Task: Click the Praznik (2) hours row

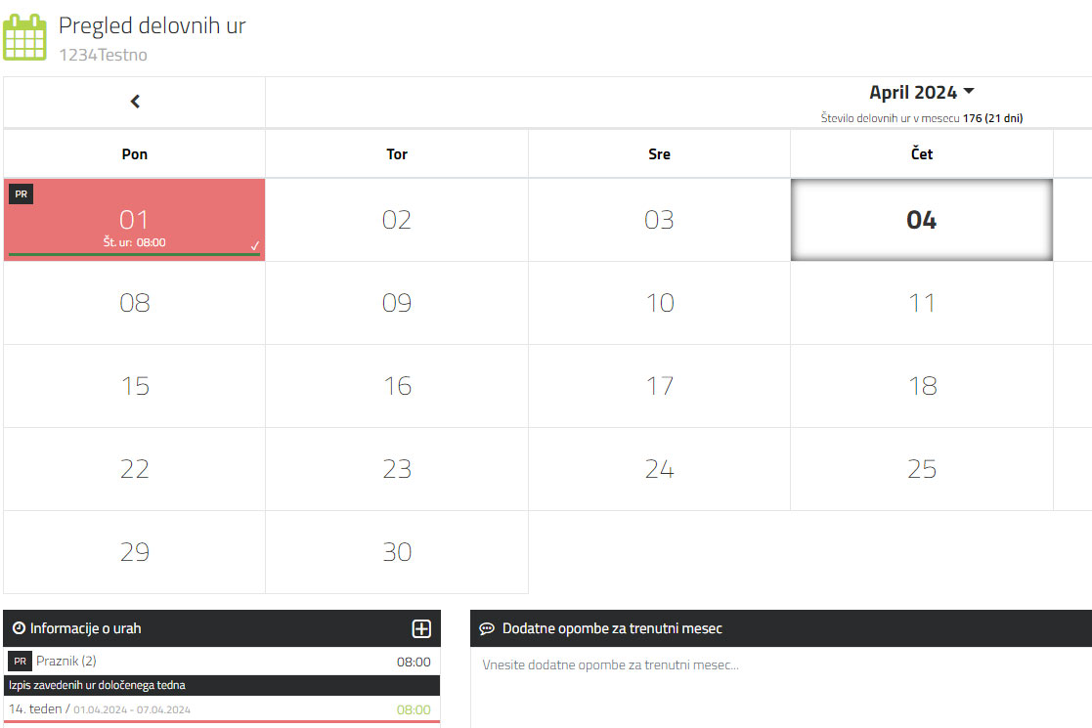Action: click(x=222, y=662)
